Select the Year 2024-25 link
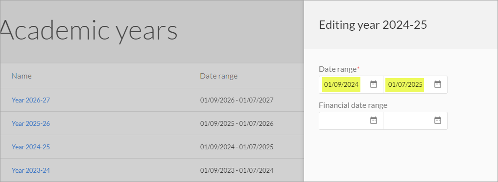This screenshot has width=498, height=182. tap(31, 147)
